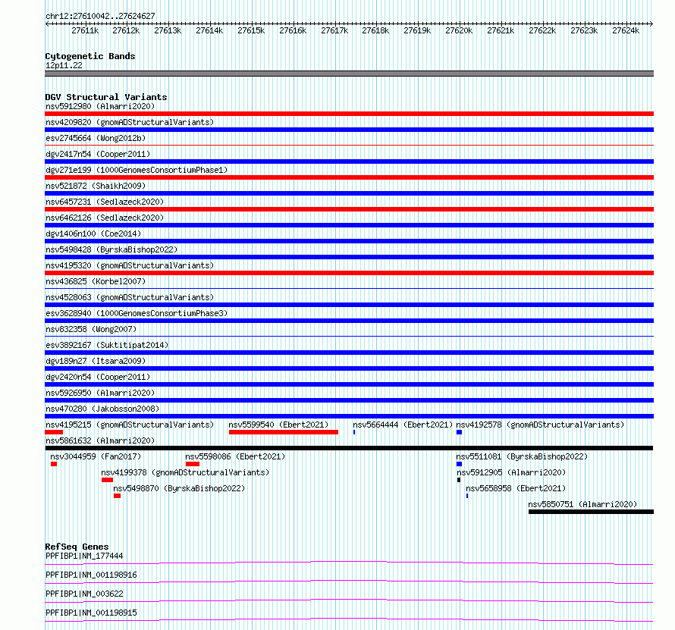The image size is (675, 630).
Task: Click variant dgv1406n100 (Coe2014)
Action: tap(93, 234)
